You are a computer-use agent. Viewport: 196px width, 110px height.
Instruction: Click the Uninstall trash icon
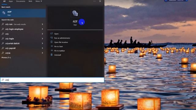(x=51, y=55)
